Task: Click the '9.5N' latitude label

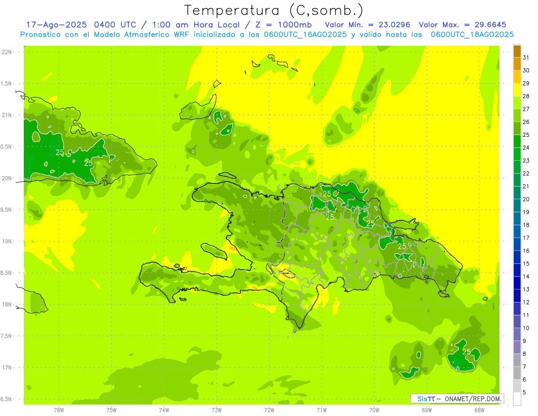Action: (7, 210)
